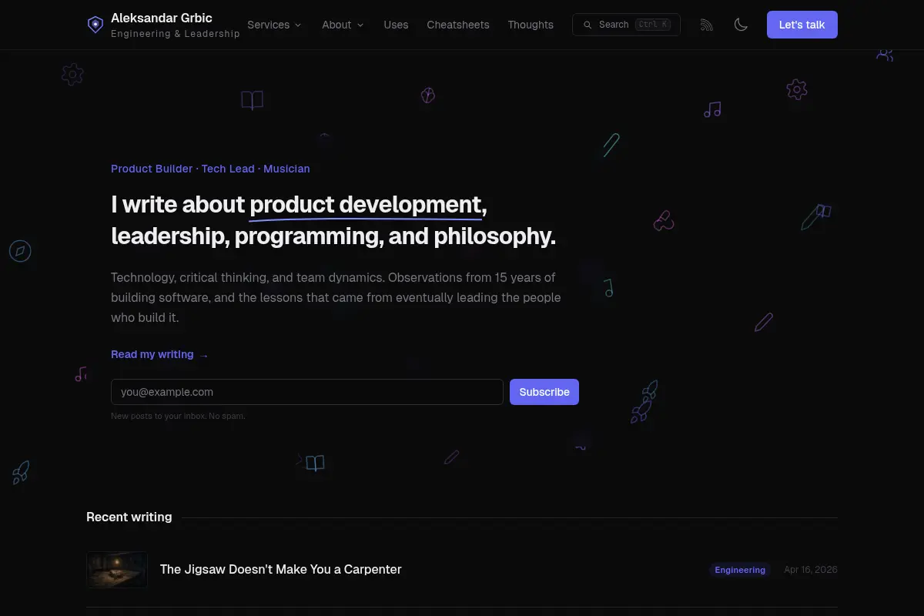Toggle dark mode with the moon icon
Viewport: 924px width, 616px height.
point(741,25)
